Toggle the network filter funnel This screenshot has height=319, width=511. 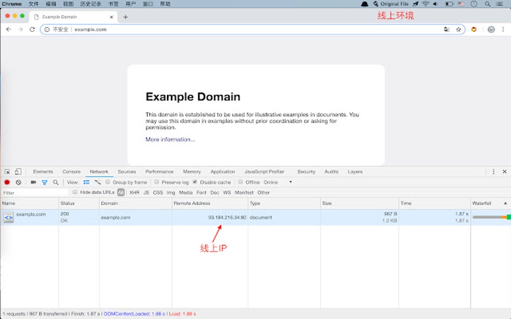coord(44,182)
